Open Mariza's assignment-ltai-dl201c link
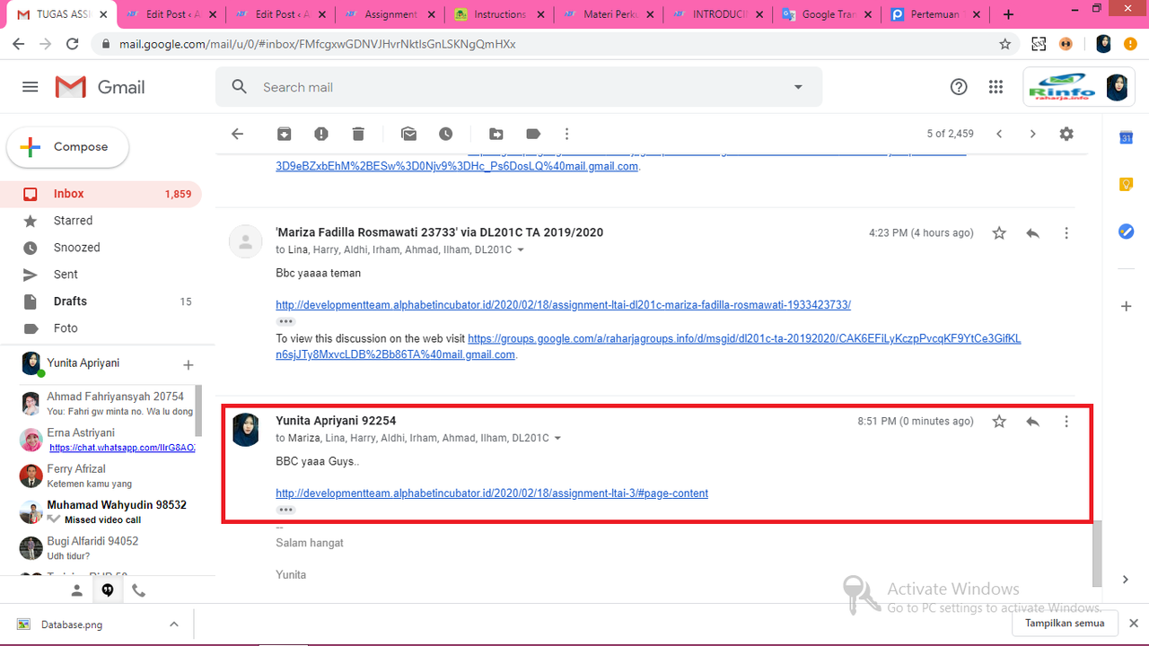The height and width of the screenshot is (646, 1149). click(563, 305)
